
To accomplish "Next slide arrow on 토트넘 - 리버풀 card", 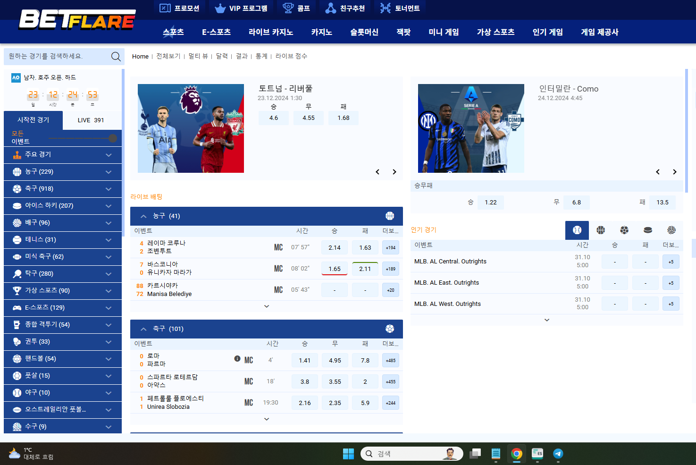I will [394, 172].
